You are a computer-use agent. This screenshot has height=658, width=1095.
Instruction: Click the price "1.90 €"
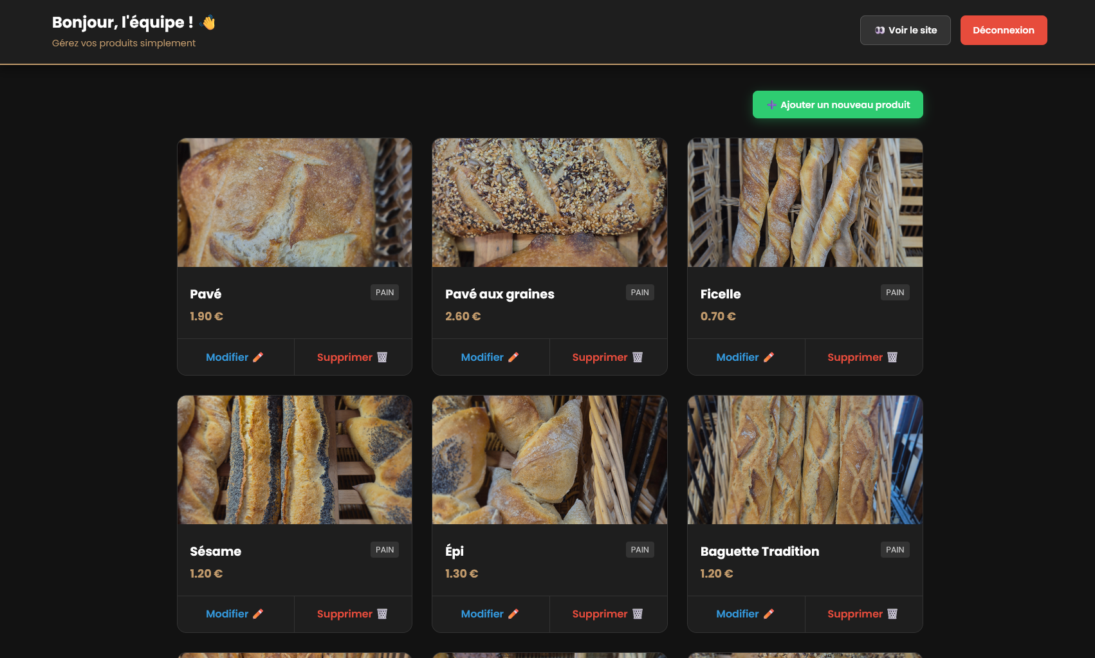207,316
